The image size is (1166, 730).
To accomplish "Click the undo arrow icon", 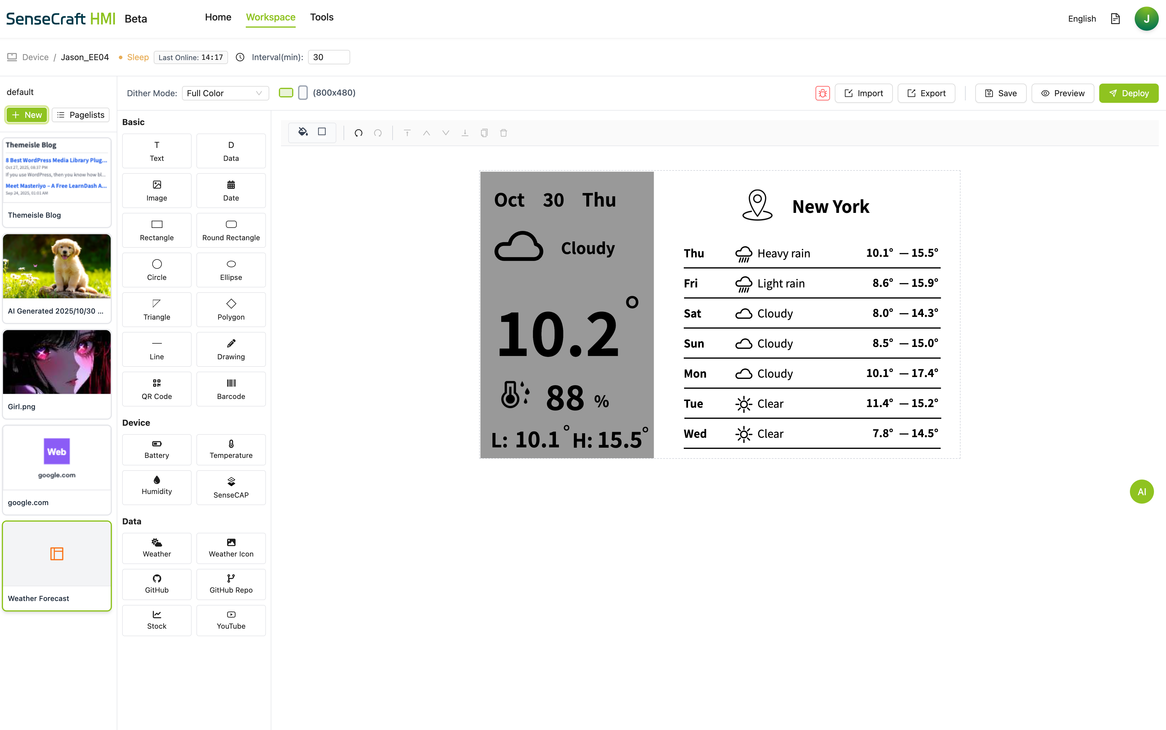I will [358, 133].
